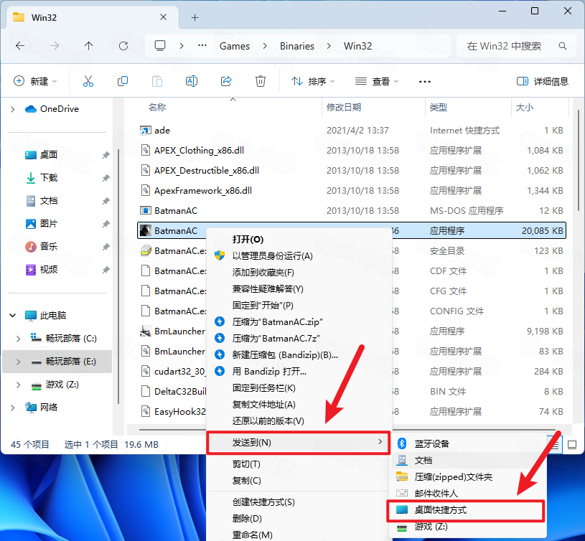The image size is (585, 541).
Task: Select the ade Internet shortcut file
Action: pyautogui.click(x=352, y=131)
